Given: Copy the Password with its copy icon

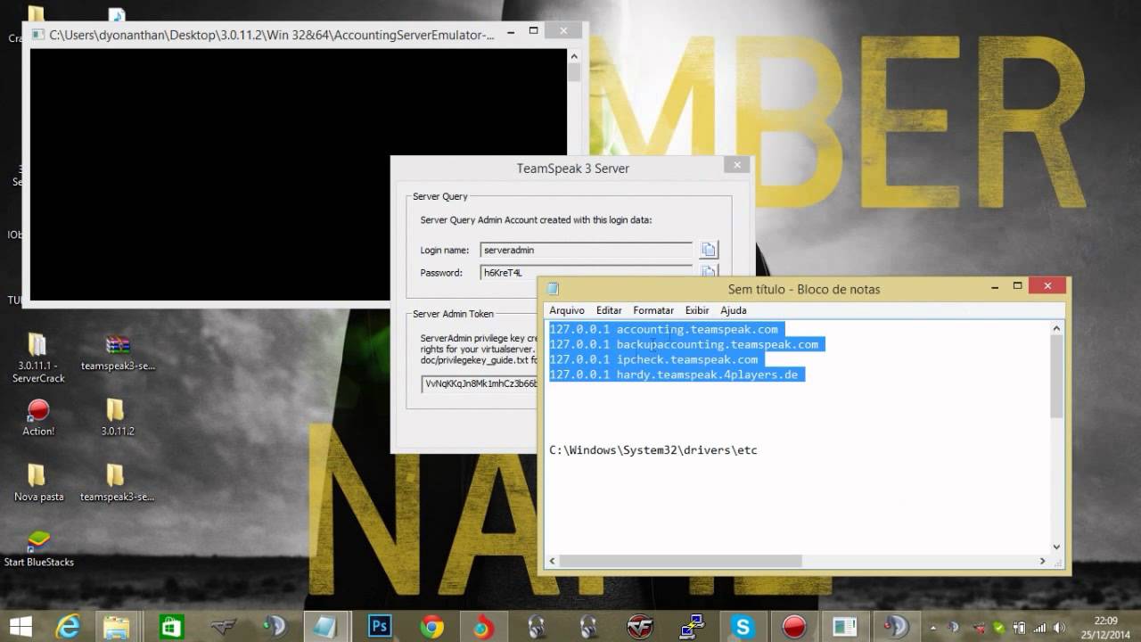Looking at the screenshot, I should [x=709, y=270].
